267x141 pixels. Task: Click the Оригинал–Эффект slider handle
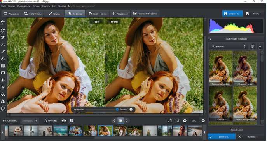[x=117, y=110]
